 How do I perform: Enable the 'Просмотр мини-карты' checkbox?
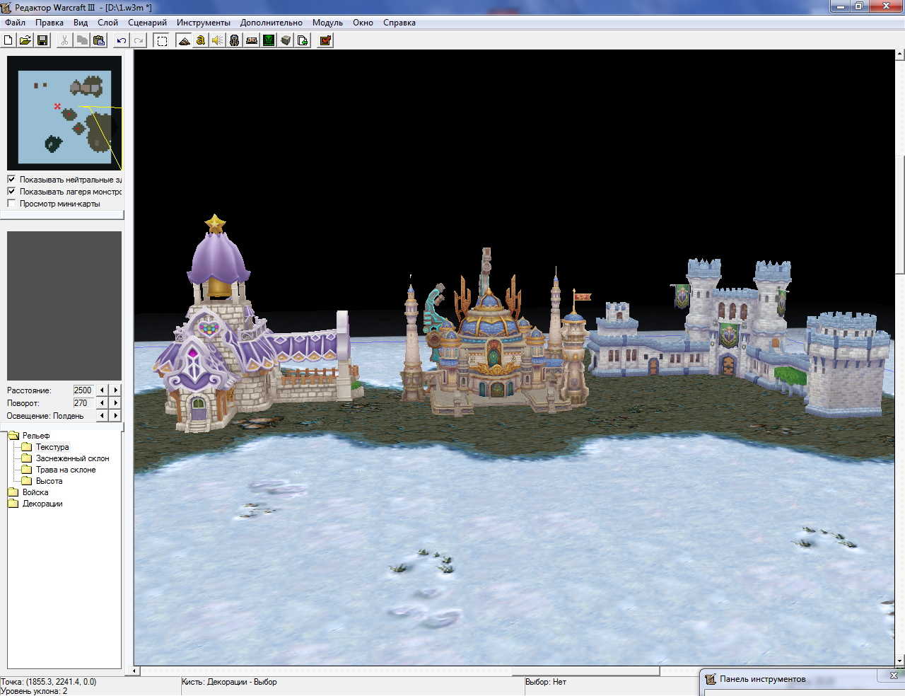click(x=11, y=204)
